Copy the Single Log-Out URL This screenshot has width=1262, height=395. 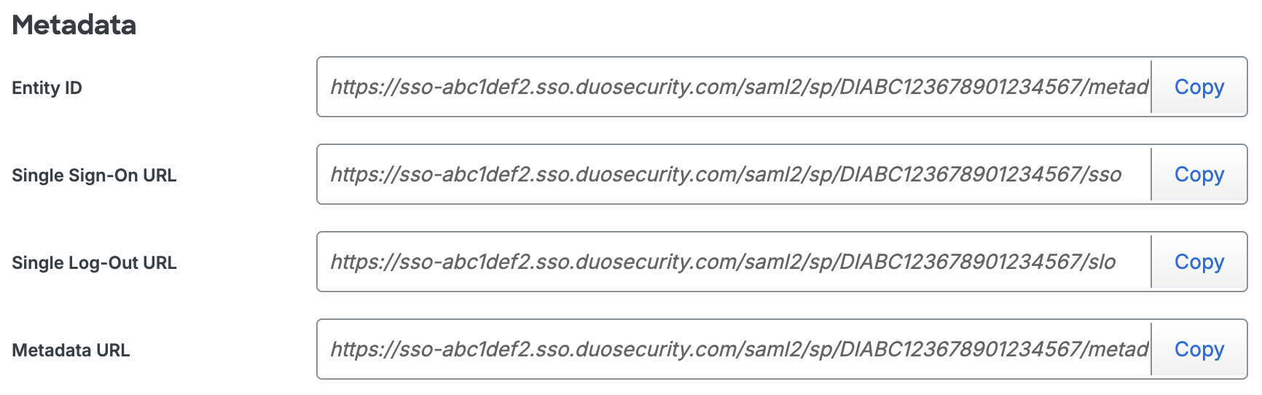(x=1199, y=262)
